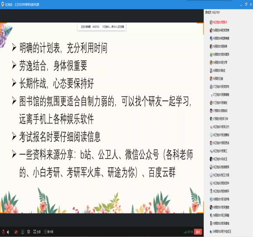Viewport: 253px width, 237px height.
Task: Select member 16预防05班文琴
Action: (x=218, y=62)
